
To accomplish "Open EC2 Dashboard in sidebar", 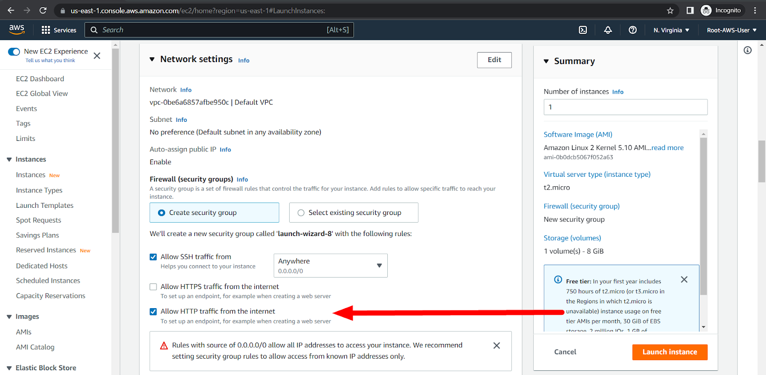I will pyautogui.click(x=40, y=79).
